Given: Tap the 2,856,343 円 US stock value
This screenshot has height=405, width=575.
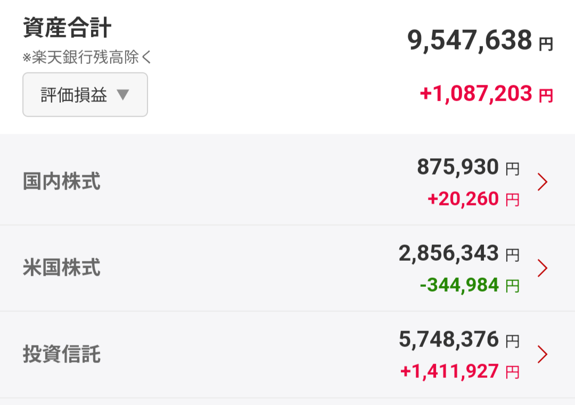Looking at the screenshot, I should 459,253.
